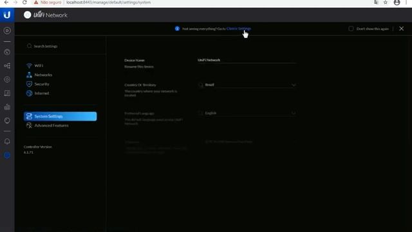Click the Device Name label
This screenshot has width=412, height=232.
[135, 60]
